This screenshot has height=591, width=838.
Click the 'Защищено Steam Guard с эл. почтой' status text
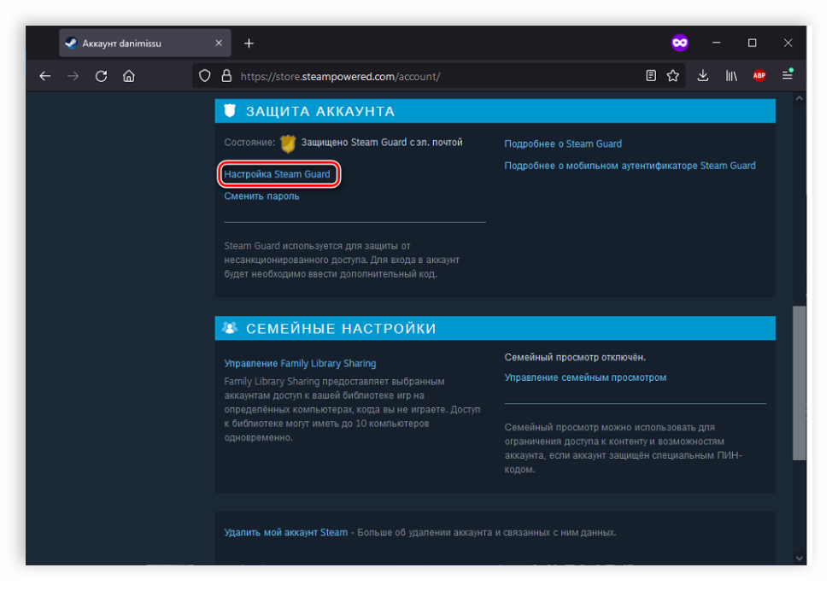point(382,142)
